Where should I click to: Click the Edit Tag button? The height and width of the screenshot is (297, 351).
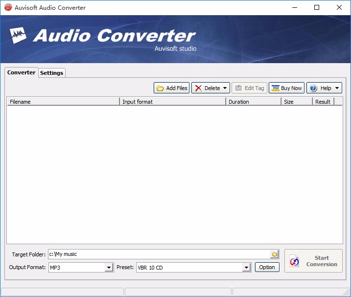(249, 88)
